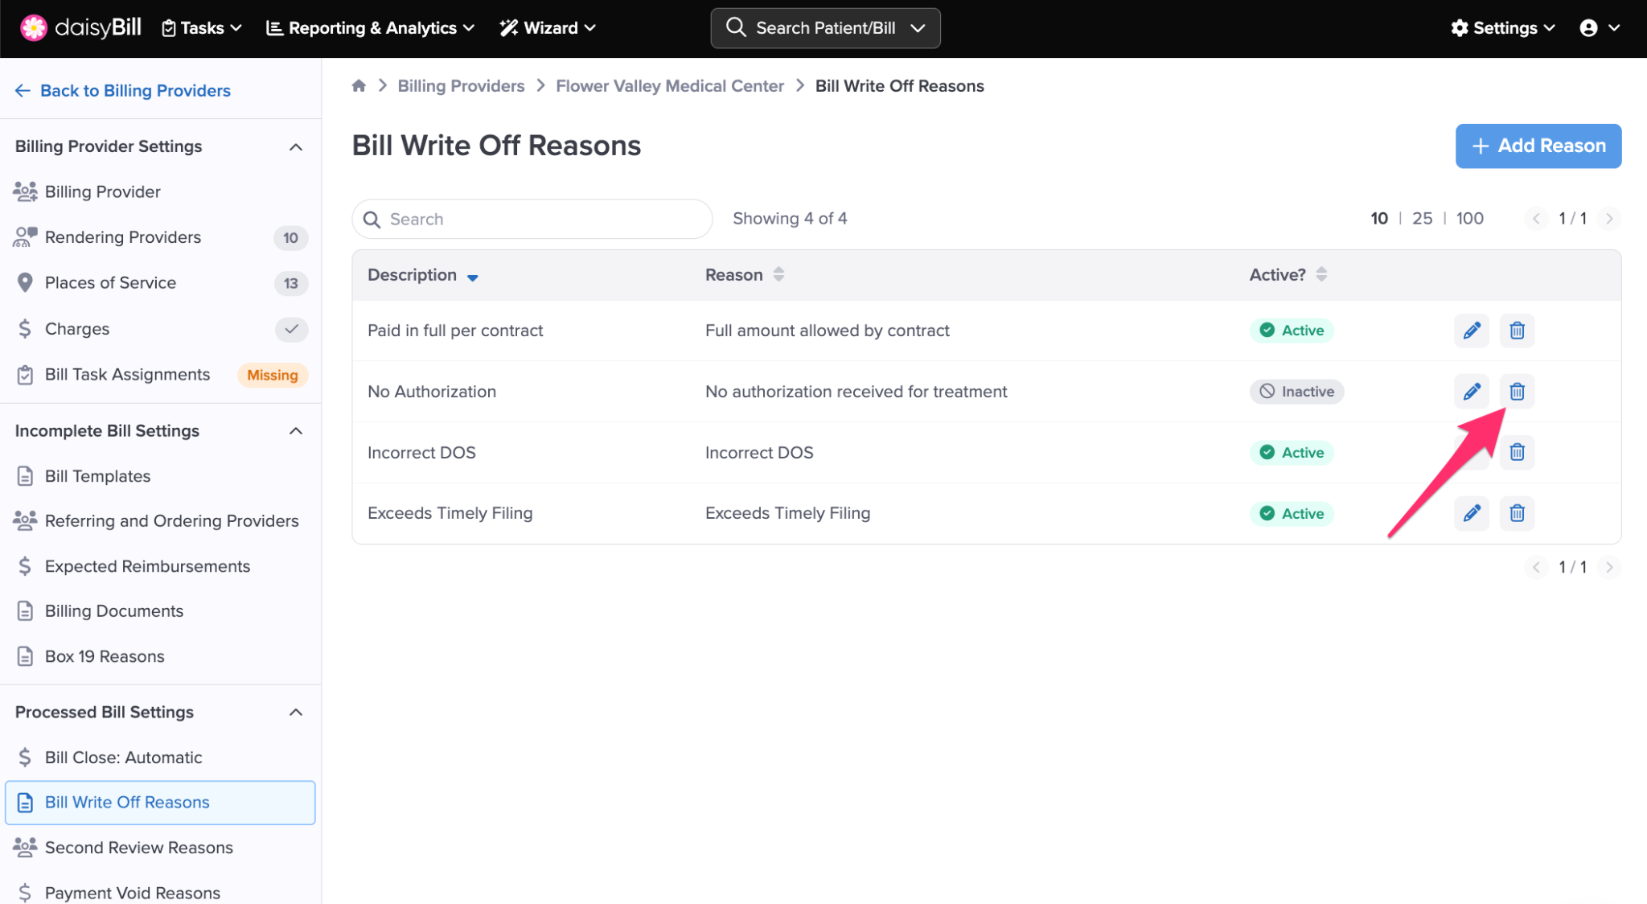Open the Reporting & Analytics menu
This screenshot has width=1647, height=904.
(x=370, y=28)
